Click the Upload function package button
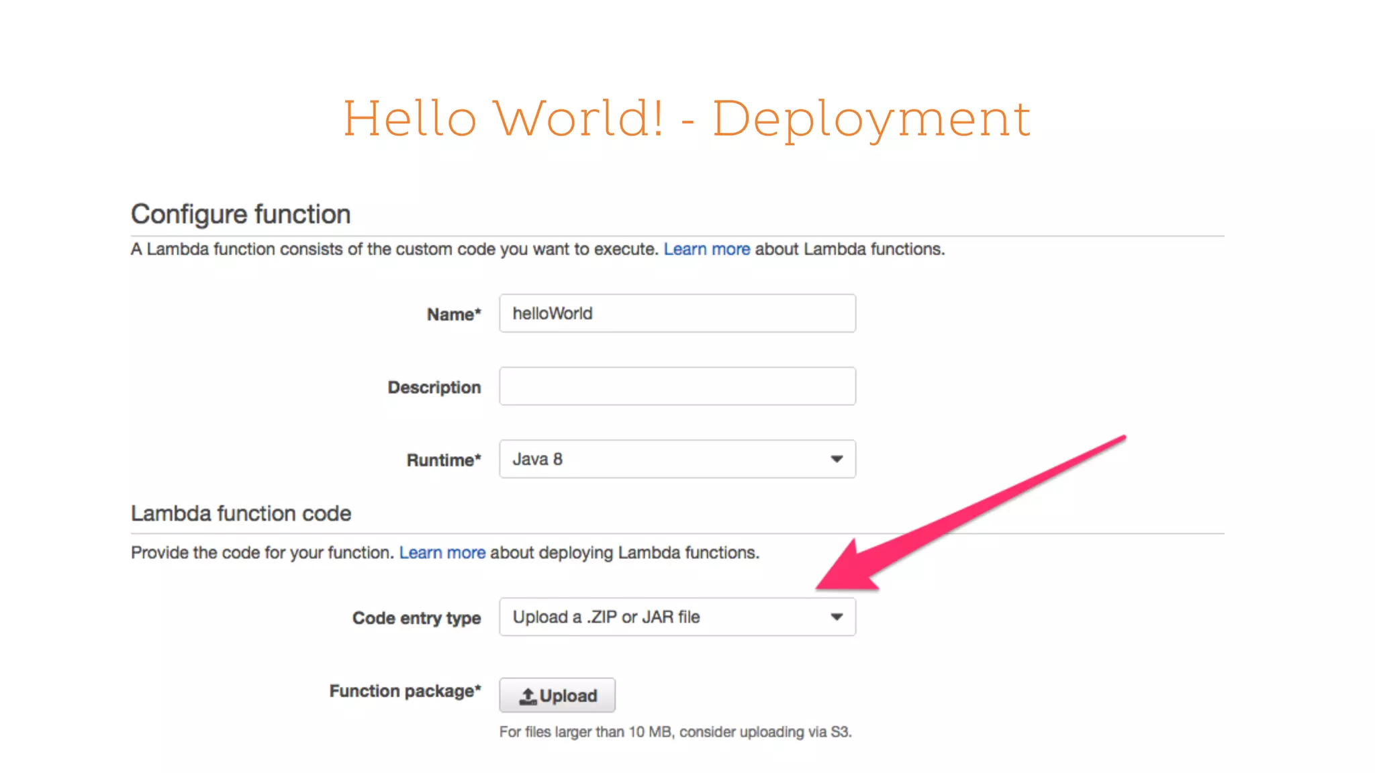Viewport: 1375px width, 773px height. 557,695
